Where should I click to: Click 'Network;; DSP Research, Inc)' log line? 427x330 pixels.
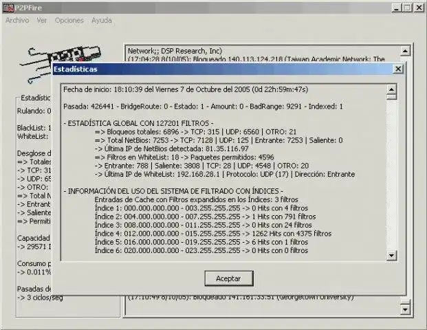pos(175,51)
